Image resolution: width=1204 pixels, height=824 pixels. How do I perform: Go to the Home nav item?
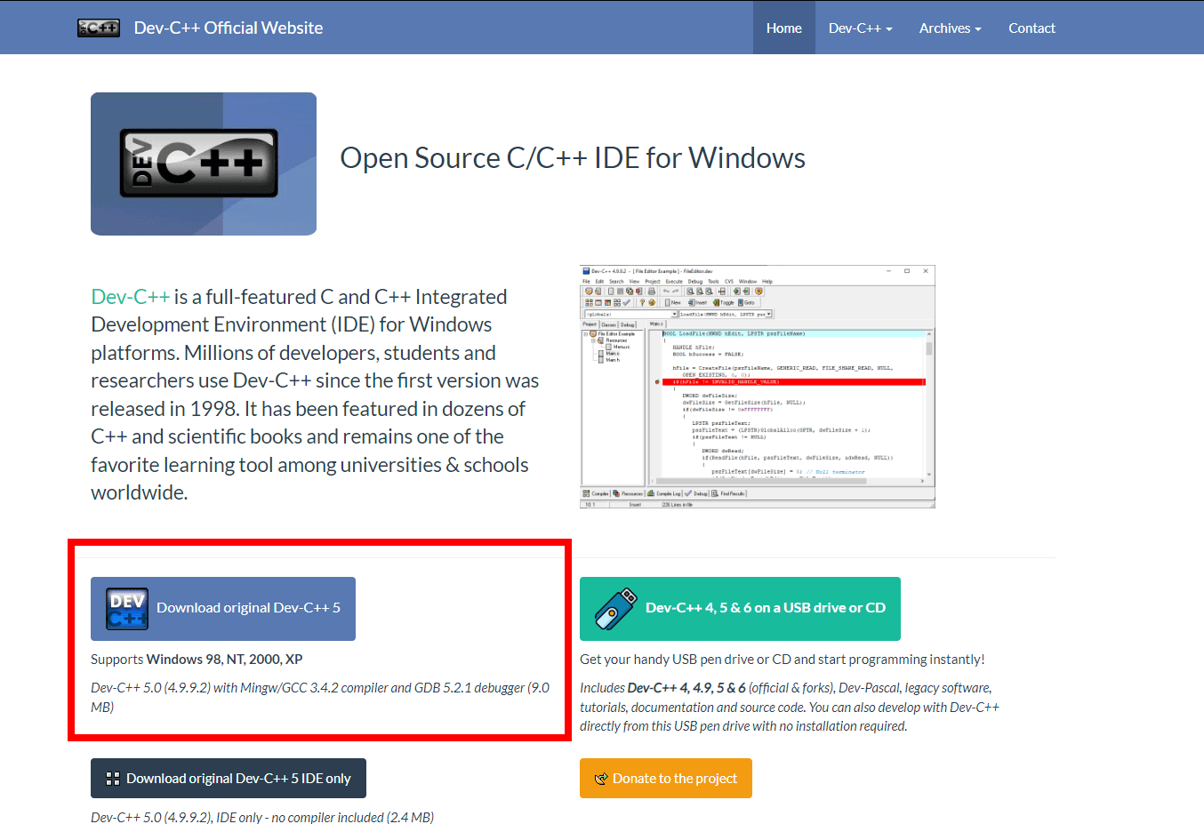[783, 28]
